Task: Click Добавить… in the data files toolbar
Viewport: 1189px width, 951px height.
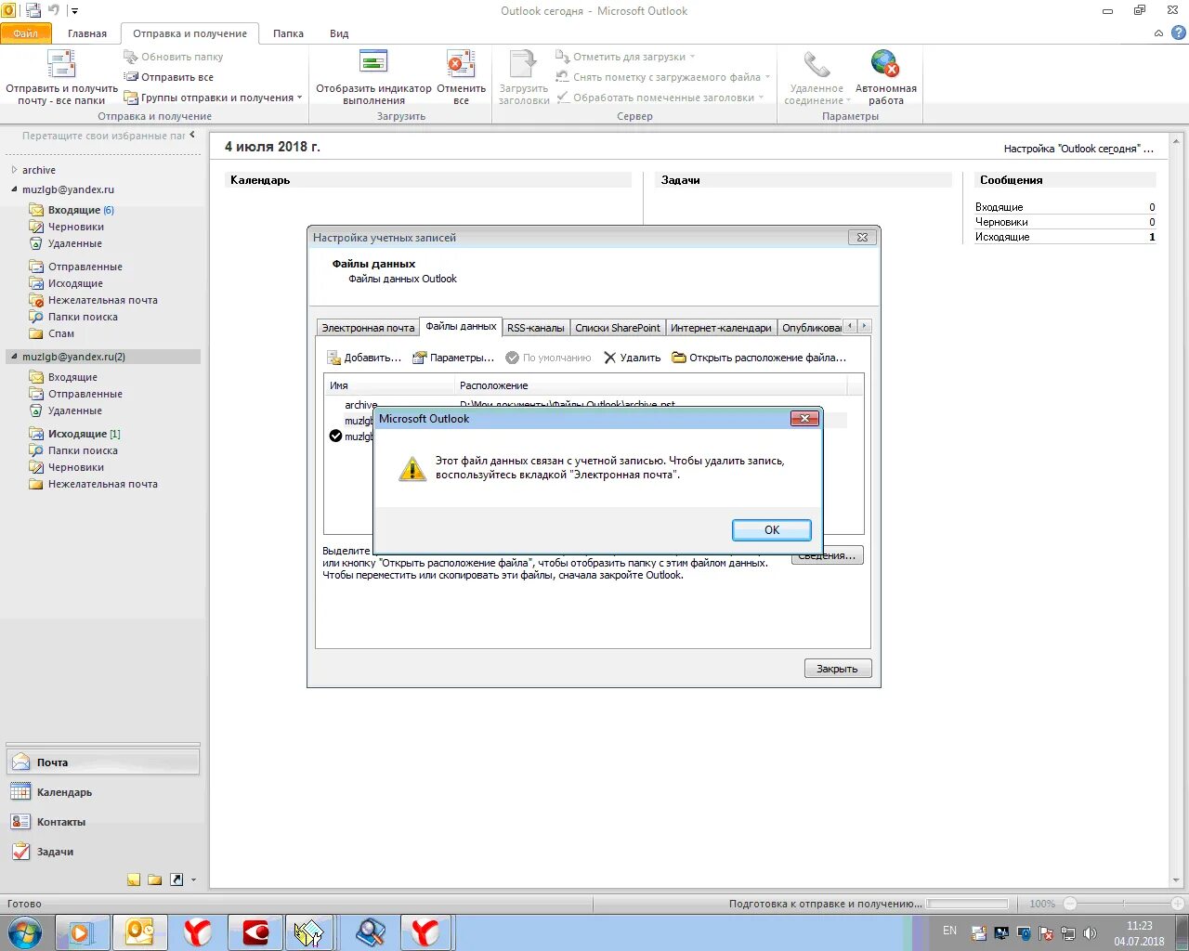Action: [364, 358]
